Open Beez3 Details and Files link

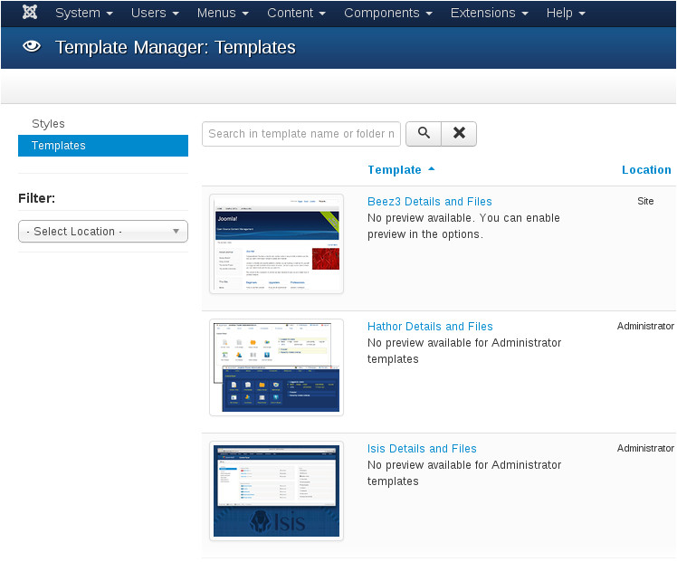430,202
